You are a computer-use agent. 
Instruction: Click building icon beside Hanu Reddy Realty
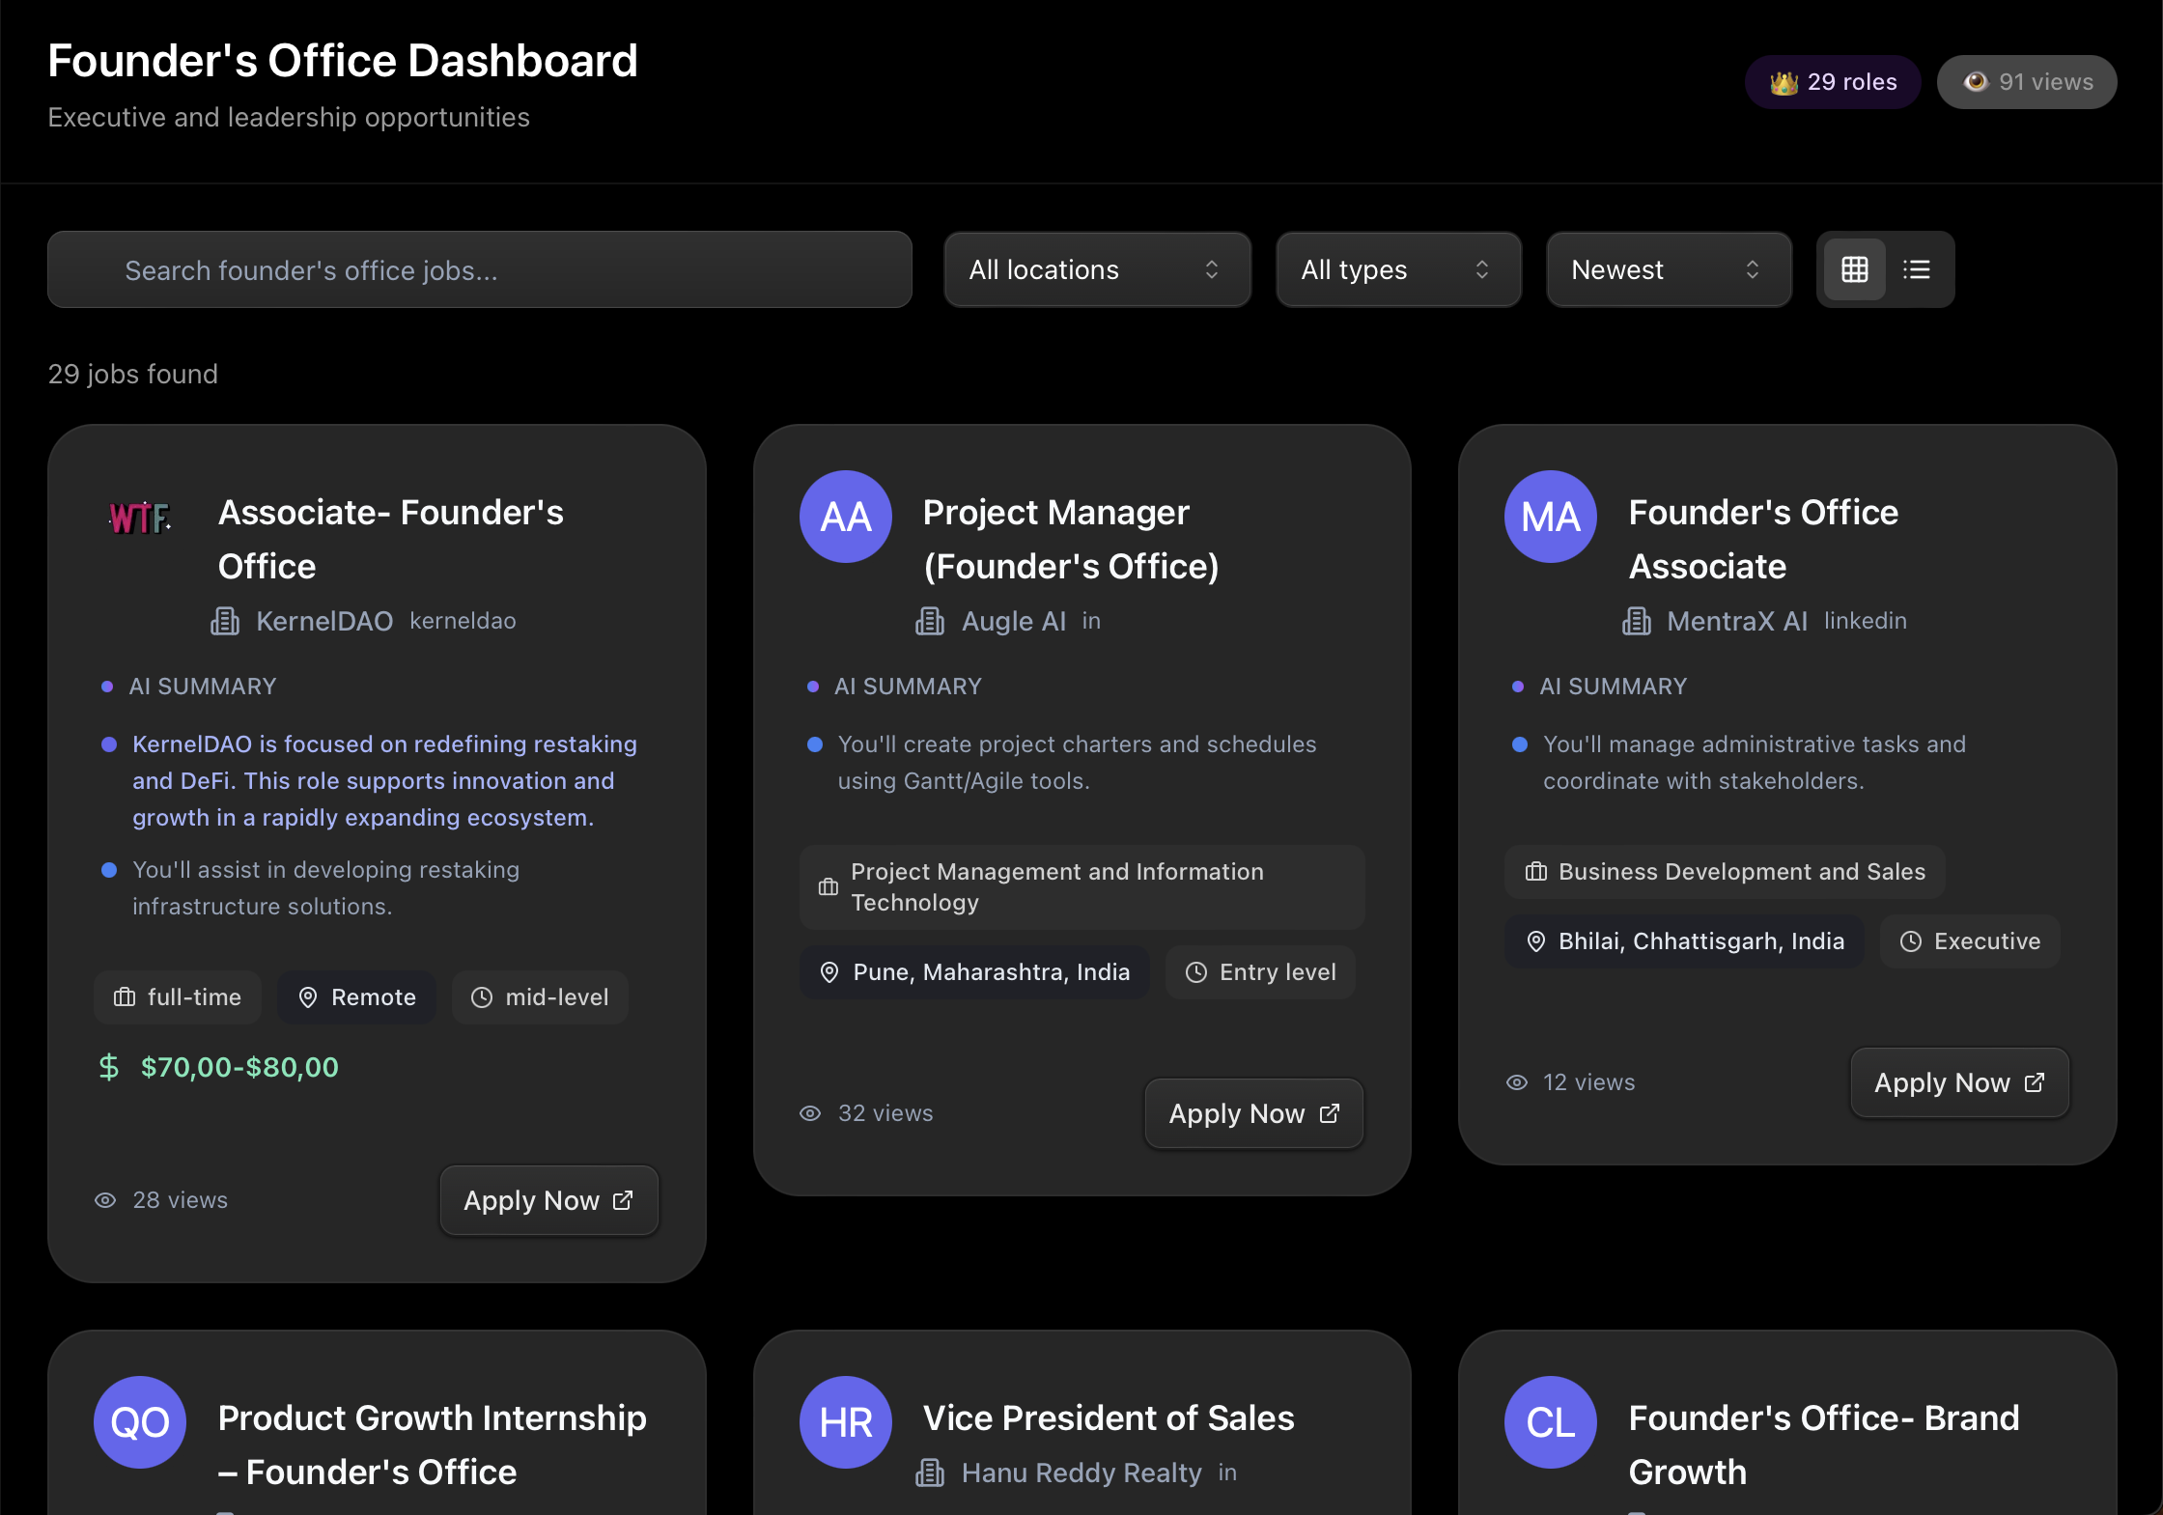pyautogui.click(x=930, y=1473)
